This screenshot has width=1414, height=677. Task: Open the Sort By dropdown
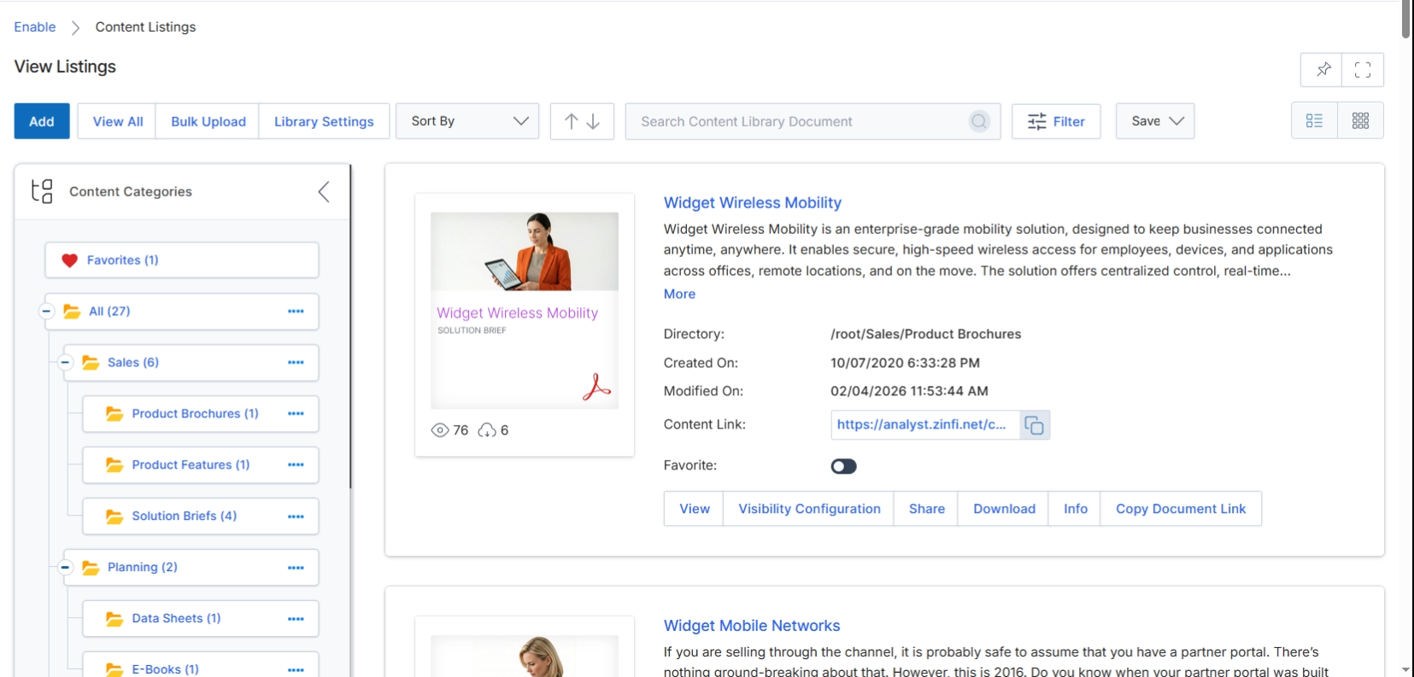coord(467,121)
